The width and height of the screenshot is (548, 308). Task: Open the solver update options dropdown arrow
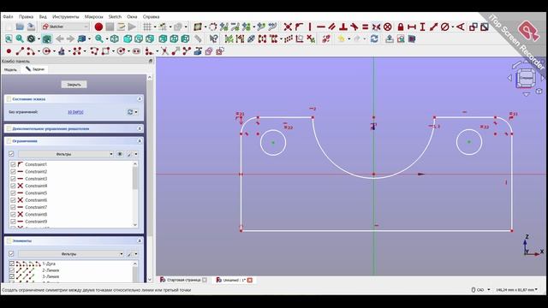[136, 112]
